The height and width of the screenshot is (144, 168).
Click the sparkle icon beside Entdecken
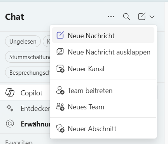tap(10, 108)
